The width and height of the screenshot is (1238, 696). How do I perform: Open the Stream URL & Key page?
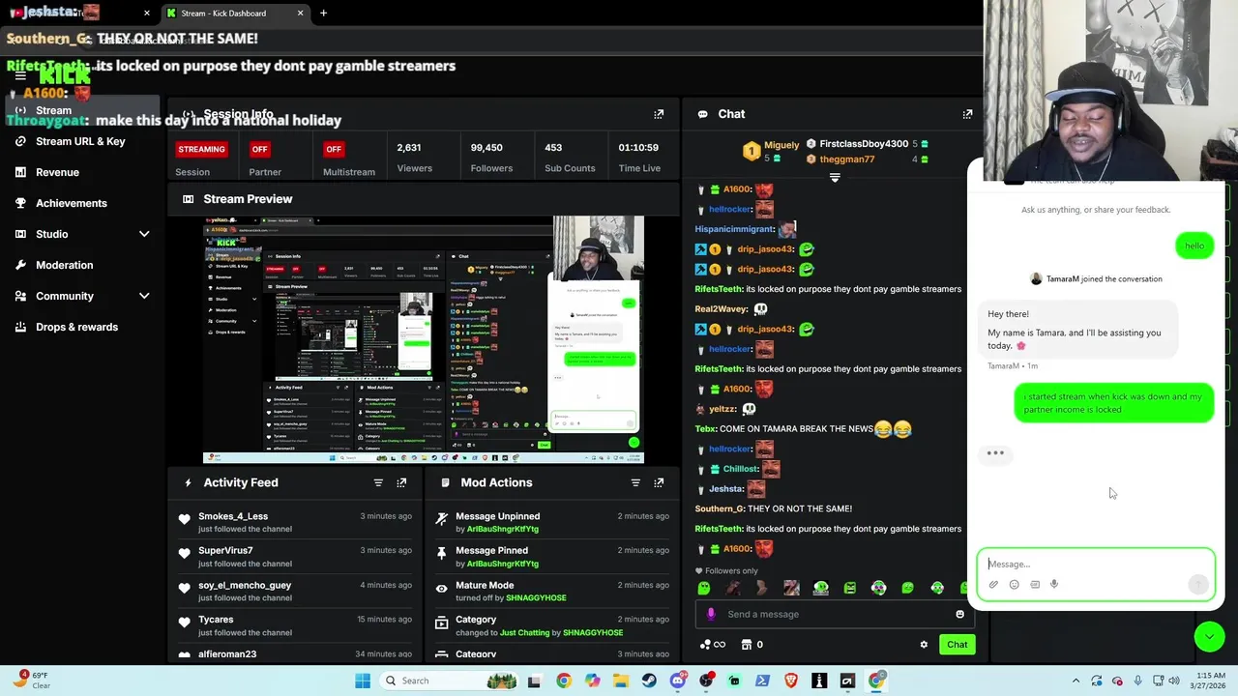point(80,141)
